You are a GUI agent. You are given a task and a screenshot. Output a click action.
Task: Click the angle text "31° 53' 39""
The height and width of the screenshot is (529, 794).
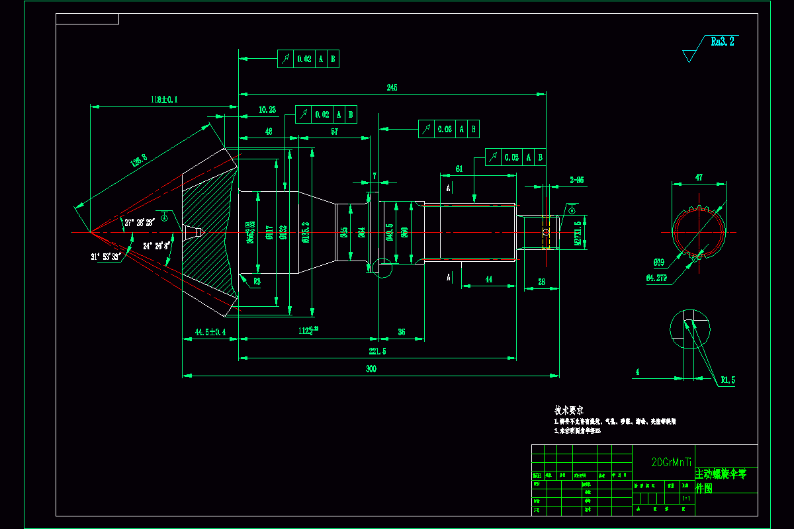tap(105, 256)
